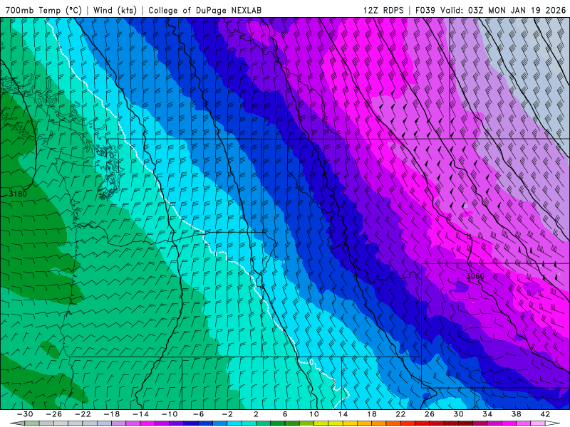Click the '-10' colorbar tick label
The height and width of the screenshot is (427, 570).
[x=170, y=414]
